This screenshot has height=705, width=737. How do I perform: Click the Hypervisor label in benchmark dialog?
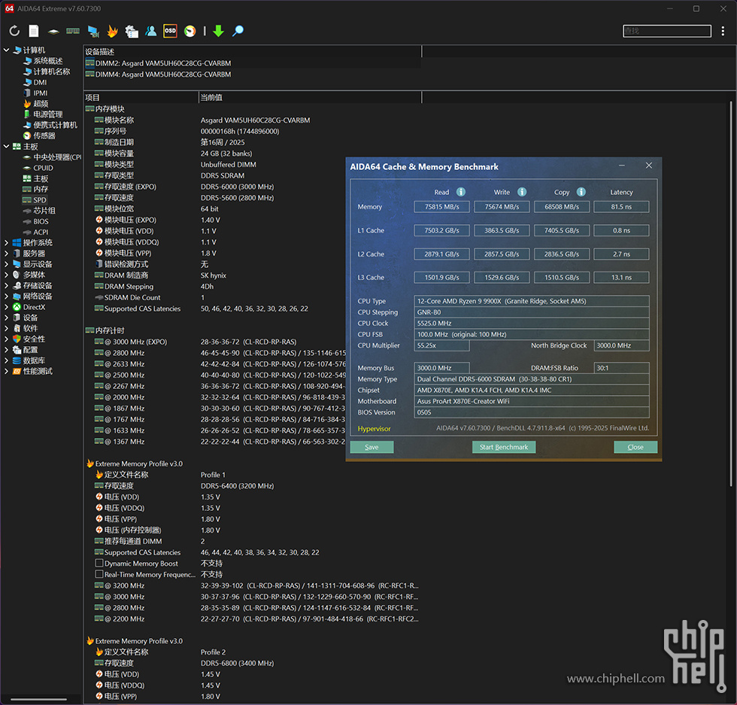tap(375, 428)
